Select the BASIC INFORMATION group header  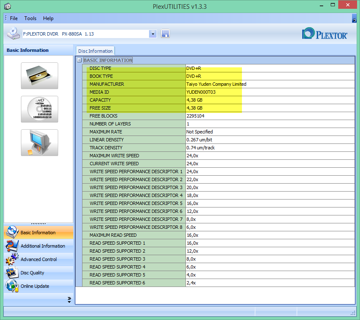[108, 60]
